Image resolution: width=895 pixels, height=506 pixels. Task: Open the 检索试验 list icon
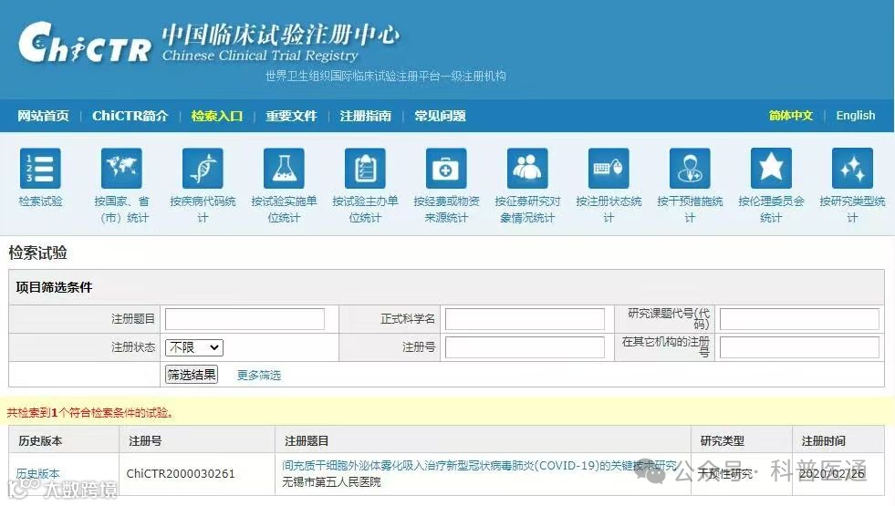(40, 168)
